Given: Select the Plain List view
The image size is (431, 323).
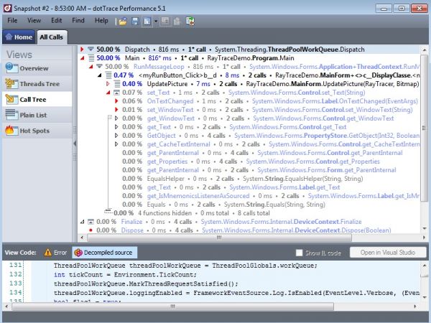Looking at the screenshot, I should 34,115.
